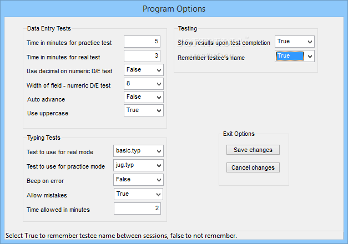Click the Cancel changes button
This screenshot has height=244, width=348.
click(x=253, y=167)
